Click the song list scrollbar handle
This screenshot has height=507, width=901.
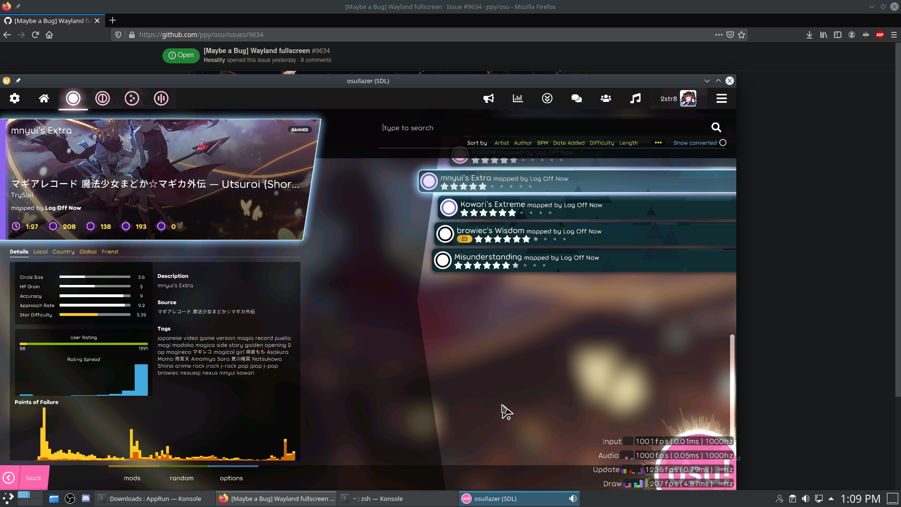(x=732, y=376)
